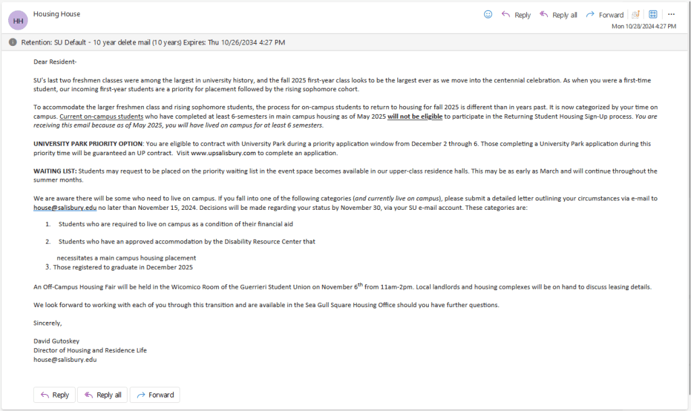Click the HH sender avatar
Screen dimensions: 691x411
click(x=18, y=20)
